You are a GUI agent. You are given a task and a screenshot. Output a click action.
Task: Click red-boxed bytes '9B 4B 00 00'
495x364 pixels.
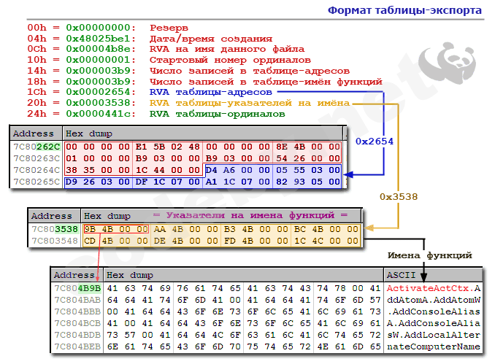(116, 229)
